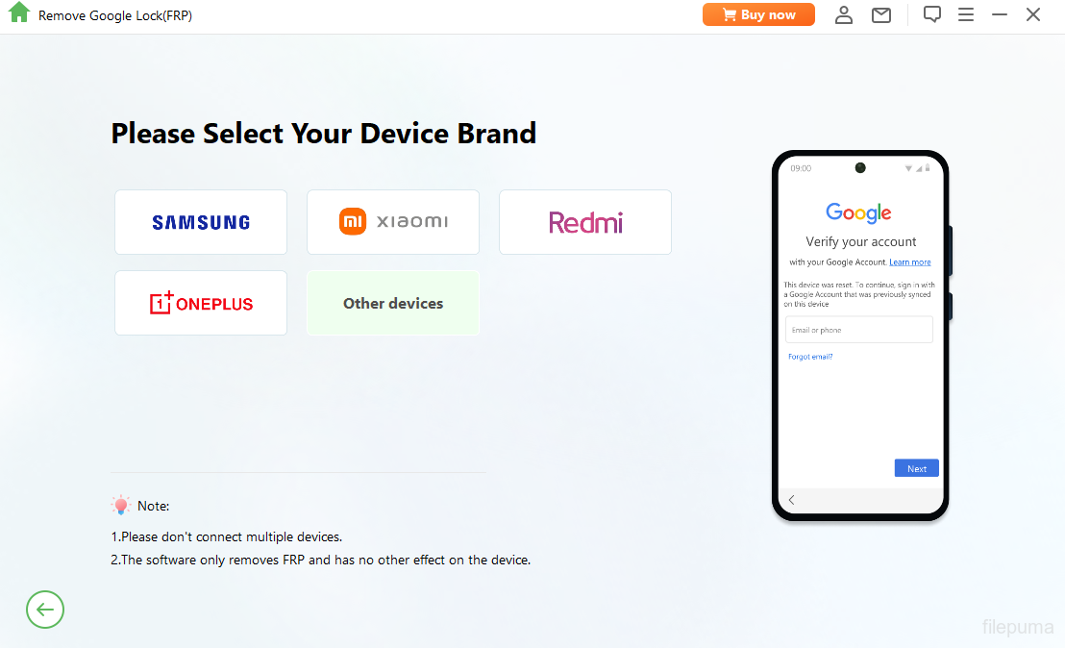This screenshot has height=648, width=1065.
Task: Select the Samsung brand card
Action: 201,222
